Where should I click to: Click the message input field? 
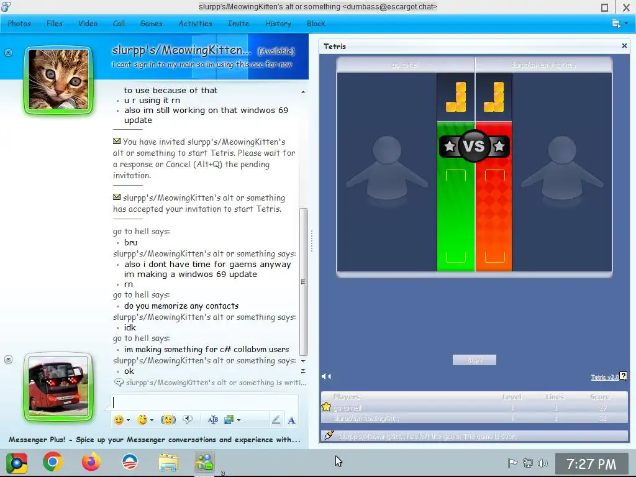[204, 402]
